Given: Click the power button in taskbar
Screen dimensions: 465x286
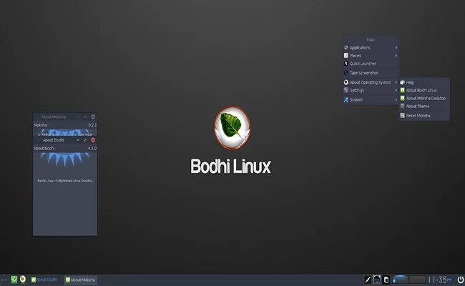Looking at the screenshot, I should click(460, 280).
